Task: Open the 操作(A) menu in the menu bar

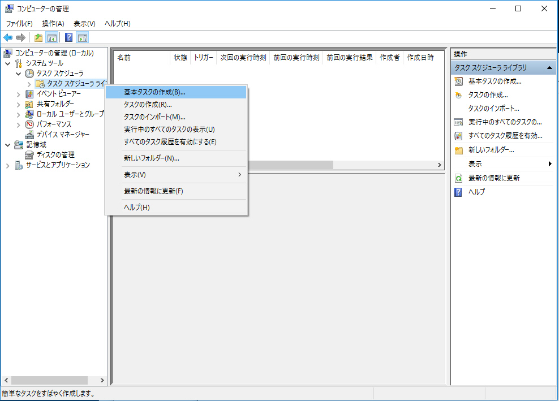Action: (53, 24)
